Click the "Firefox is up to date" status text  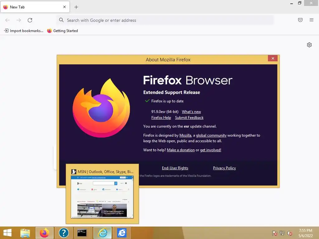[167, 101]
